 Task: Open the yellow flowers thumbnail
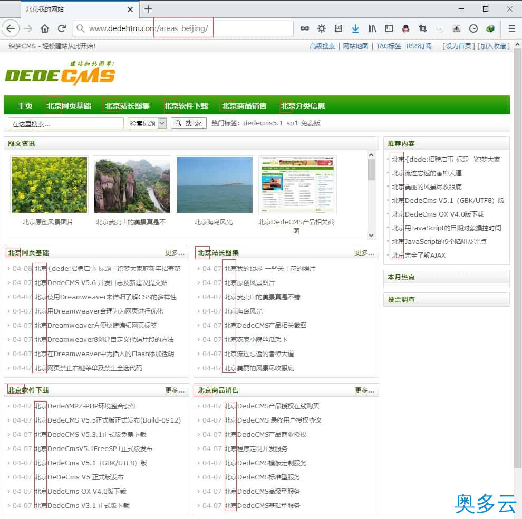(x=49, y=185)
